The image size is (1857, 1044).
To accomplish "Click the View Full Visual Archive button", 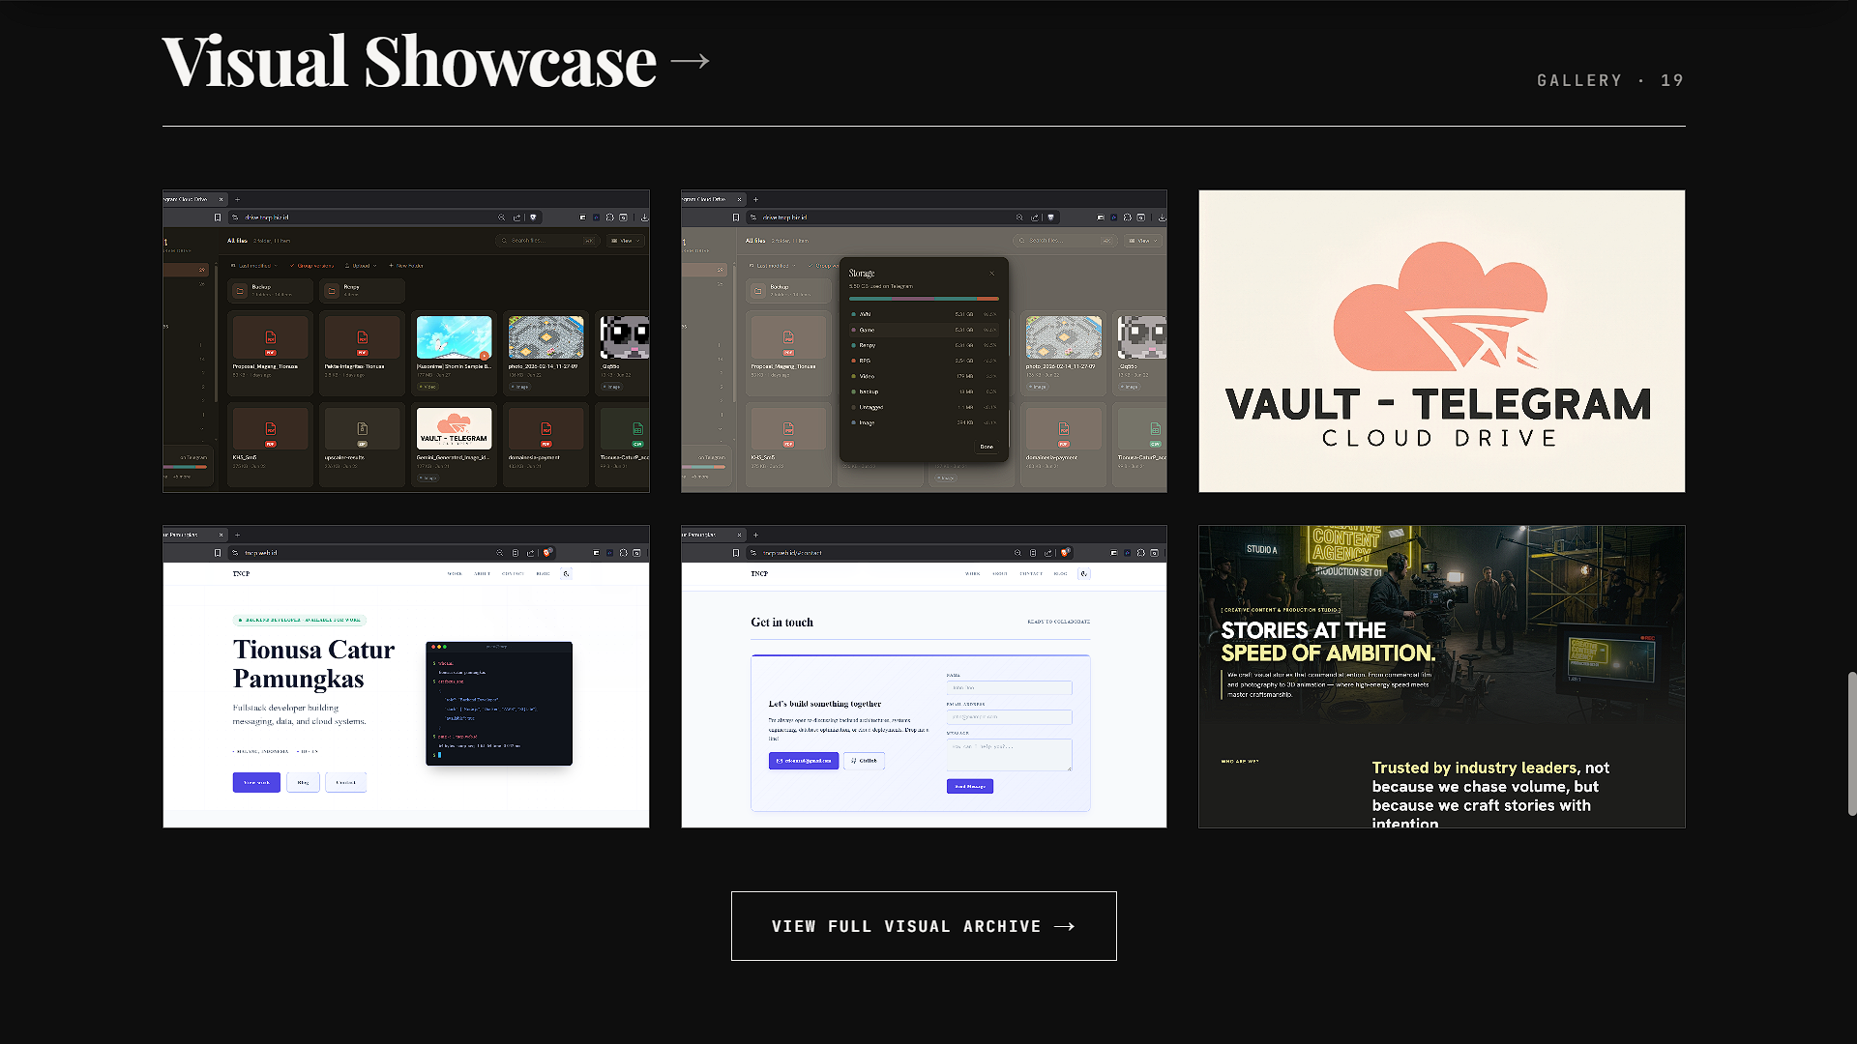I will 924,926.
